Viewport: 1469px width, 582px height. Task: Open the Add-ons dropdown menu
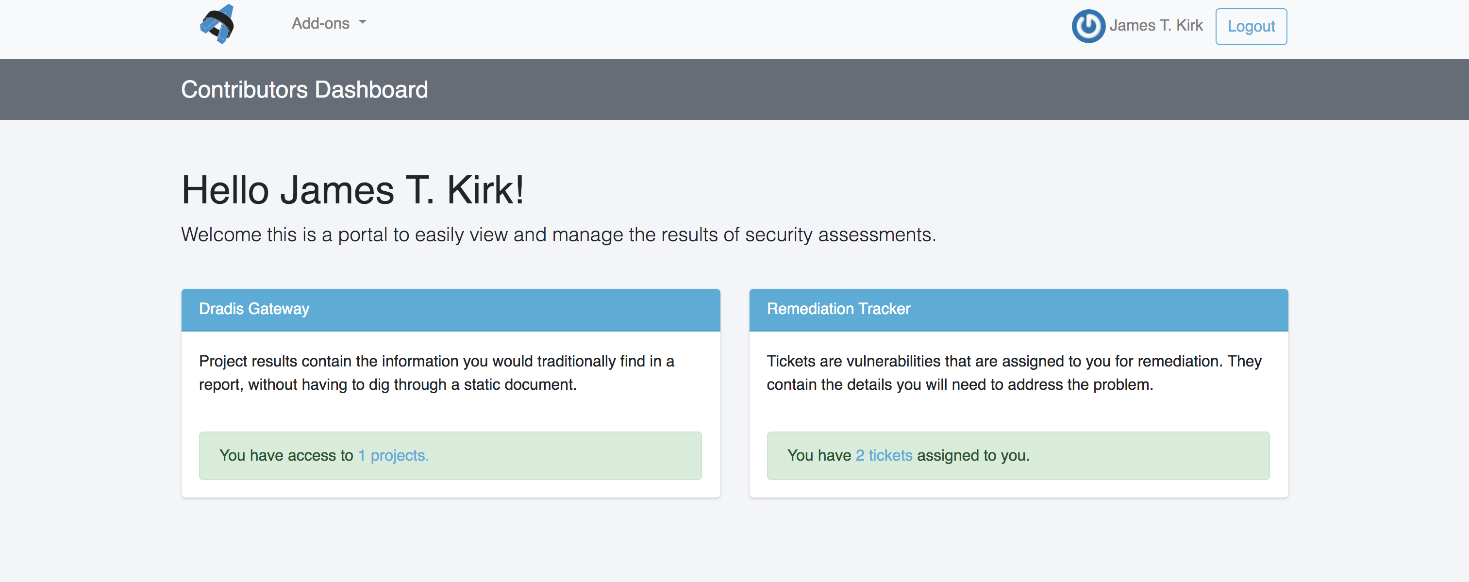point(329,23)
